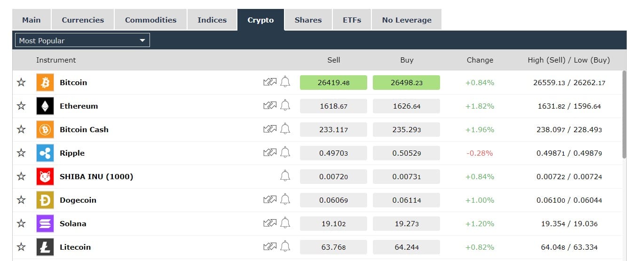Set price alert bell for Ripple
This screenshot has width=630, height=261.
(285, 153)
